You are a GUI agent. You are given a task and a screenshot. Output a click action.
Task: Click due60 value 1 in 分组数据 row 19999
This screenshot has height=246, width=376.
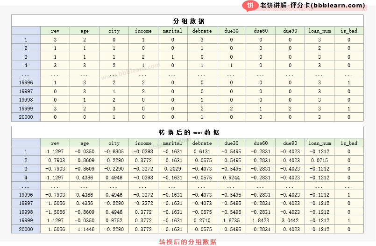[261, 109]
